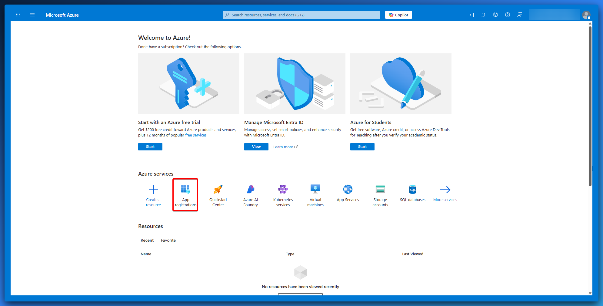Open the help question mark menu

click(508, 15)
